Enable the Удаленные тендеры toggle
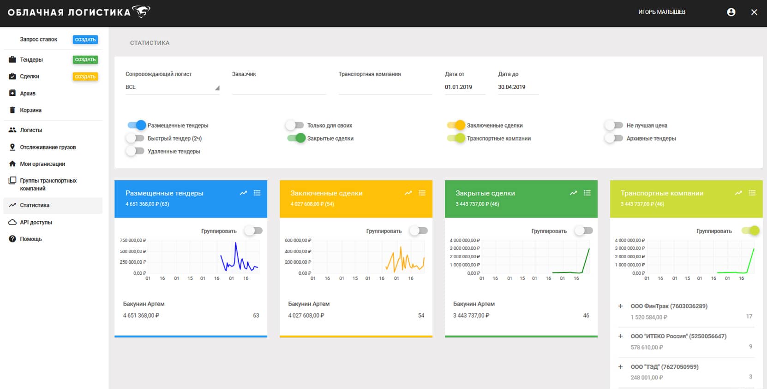This screenshot has width=767, height=389. [x=135, y=151]
